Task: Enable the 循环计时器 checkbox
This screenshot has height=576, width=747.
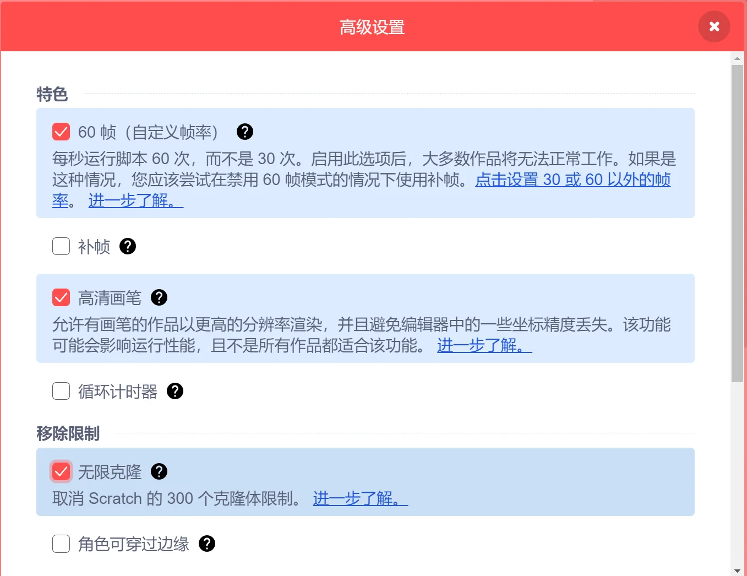Action: (x=61, y=391)
